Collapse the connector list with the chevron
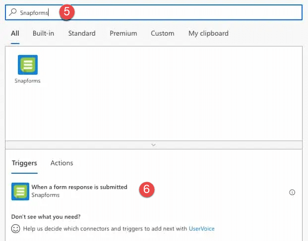 pyautogui.click(x=154, y=145)
